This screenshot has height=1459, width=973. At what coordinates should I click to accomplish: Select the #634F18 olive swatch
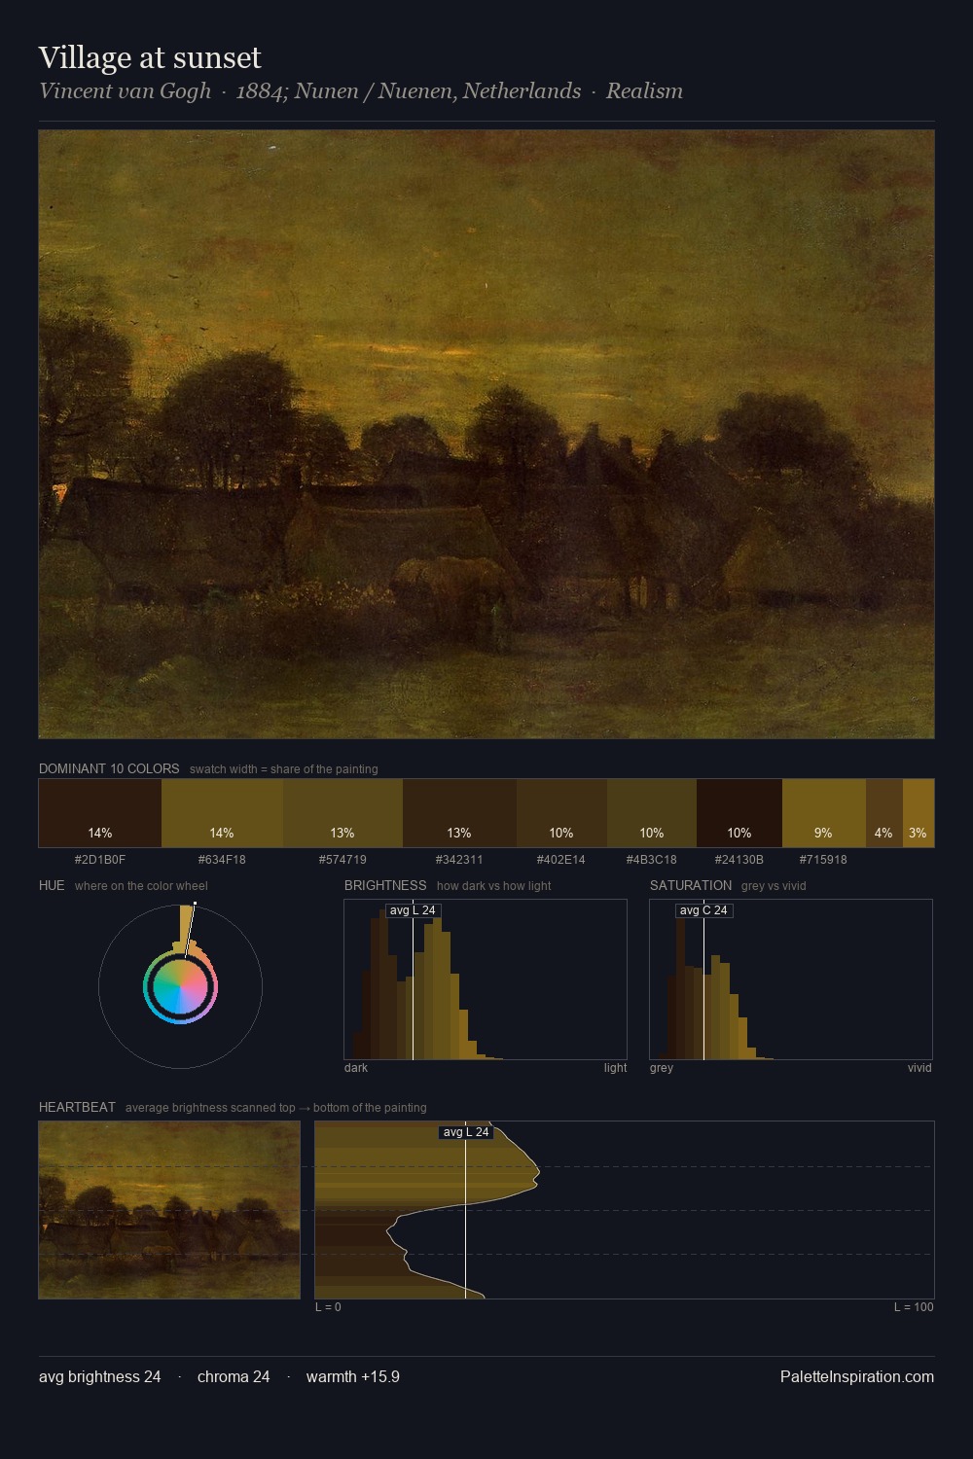(x=222, y=813)
